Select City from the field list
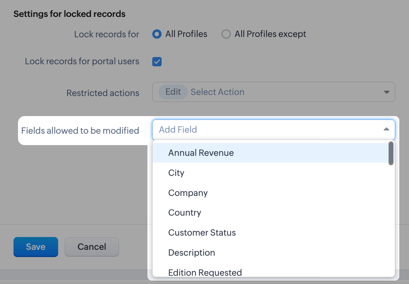Image resolution: width=409 pixels, height=284 pixels. pyautogui.click(x=176, y=173)
